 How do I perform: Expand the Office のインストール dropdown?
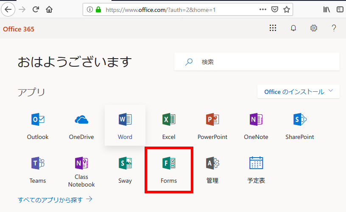pos(299,91)
